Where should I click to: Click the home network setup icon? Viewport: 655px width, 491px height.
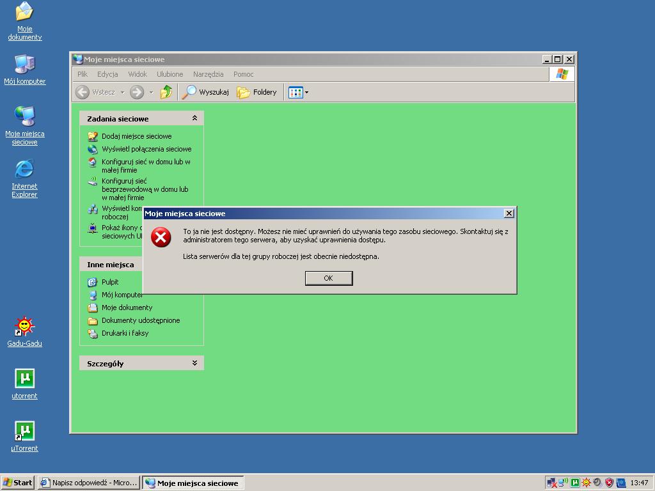pyautogui.click(x=93, y=162)
